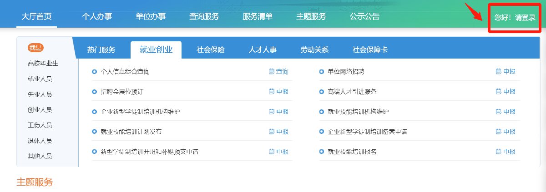Viewport: 546px width, 192px height.
Task: Click the orange 主题服务 section heading
Action: click(x=35, y=182)
